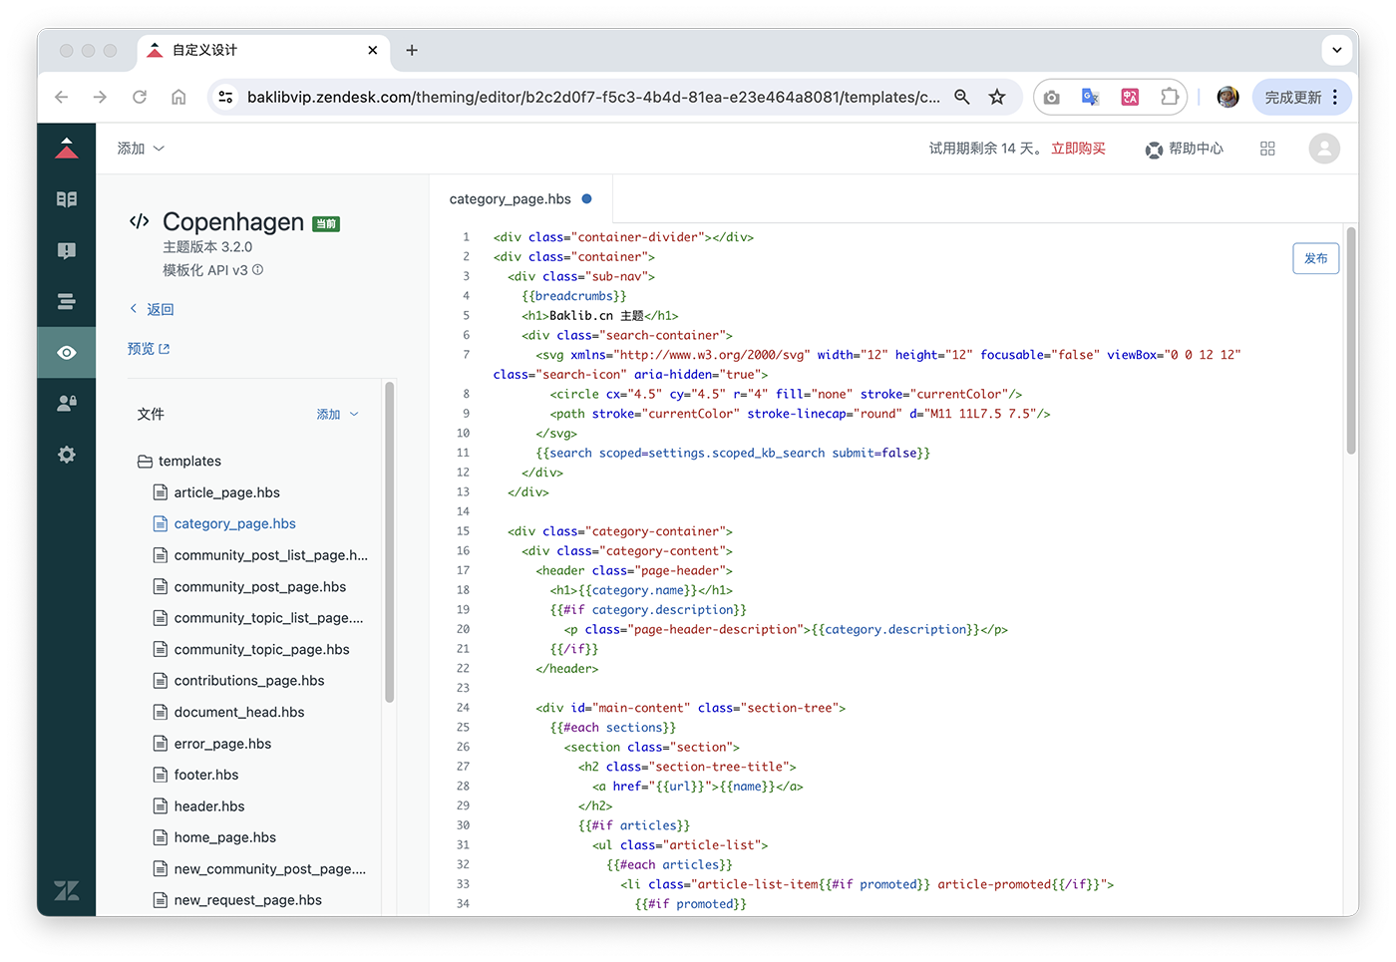The image size is (1396, 962).
Task: Click the browser home icon
Action: click(x=178, y=97)
